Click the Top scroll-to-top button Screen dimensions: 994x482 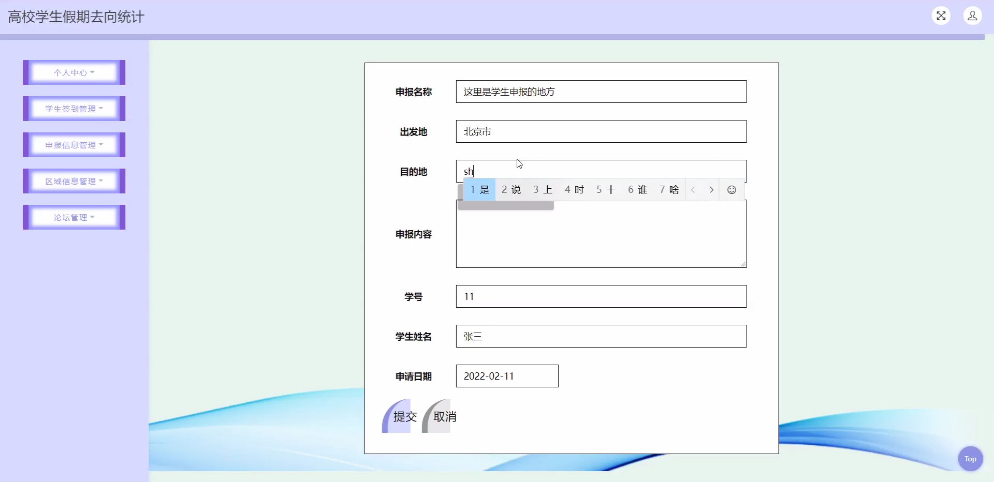(x=970, y=459)
